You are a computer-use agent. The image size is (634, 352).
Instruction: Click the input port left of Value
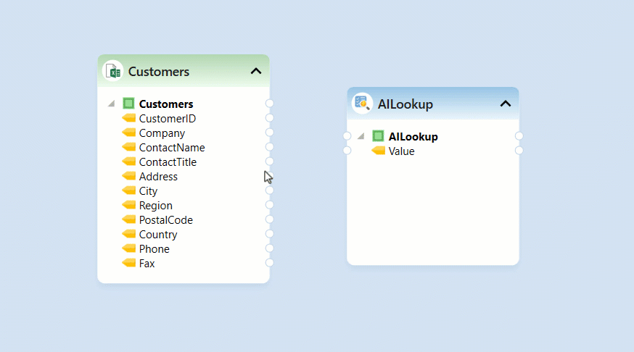point(347,151)
